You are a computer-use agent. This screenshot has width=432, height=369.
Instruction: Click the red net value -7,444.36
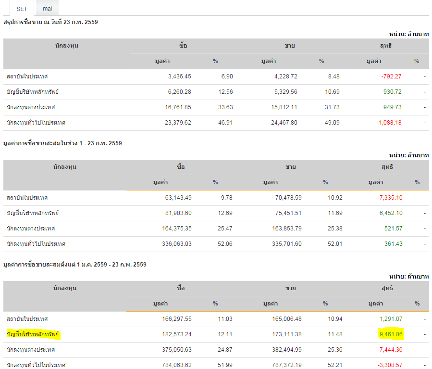390,350
